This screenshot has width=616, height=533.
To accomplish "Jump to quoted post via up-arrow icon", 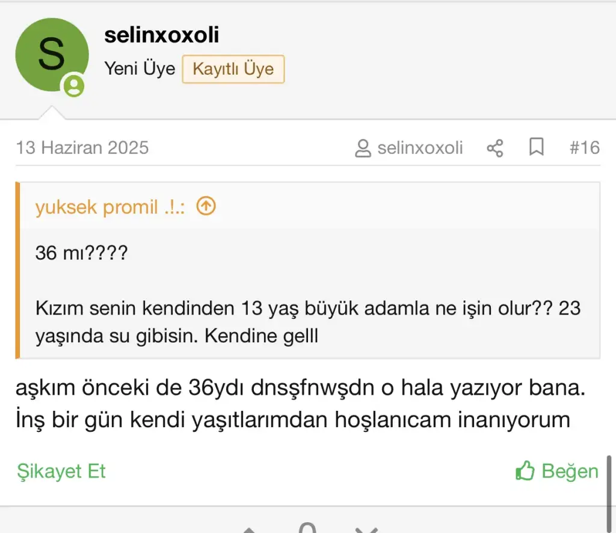I will (206, 206).
